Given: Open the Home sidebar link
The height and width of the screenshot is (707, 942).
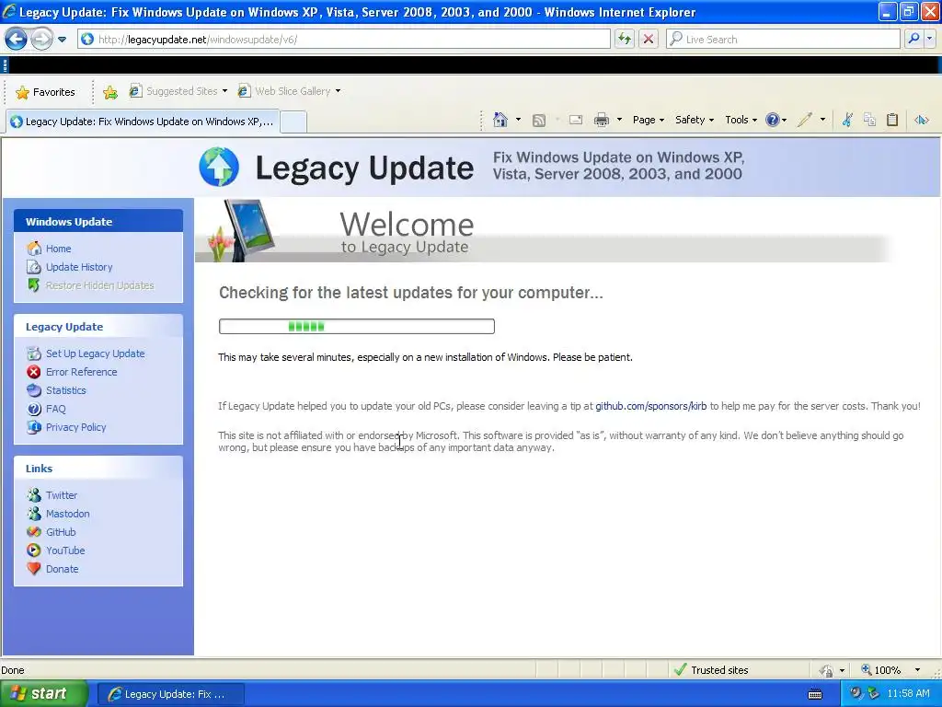Looking at the screenshot, I should (x=58, y=249).
